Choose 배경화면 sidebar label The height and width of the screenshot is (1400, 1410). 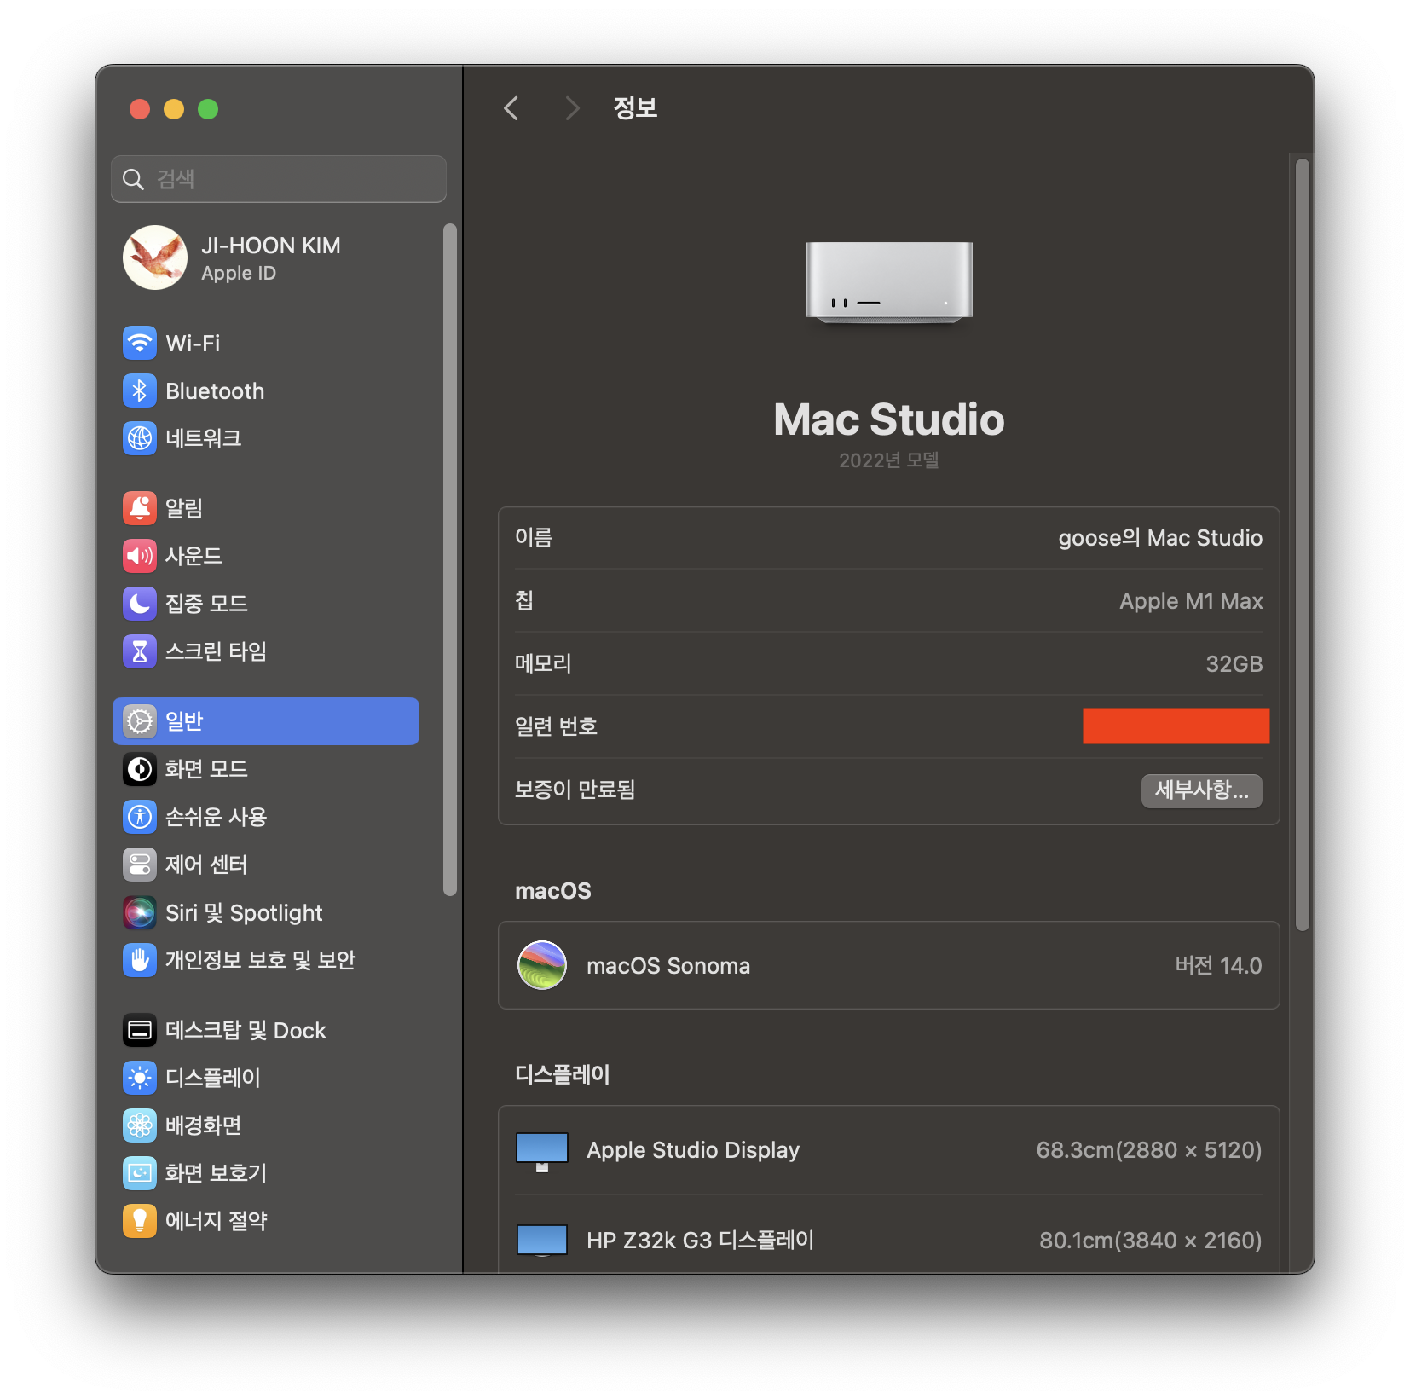pyautogui.click(x=203, y=1125)
